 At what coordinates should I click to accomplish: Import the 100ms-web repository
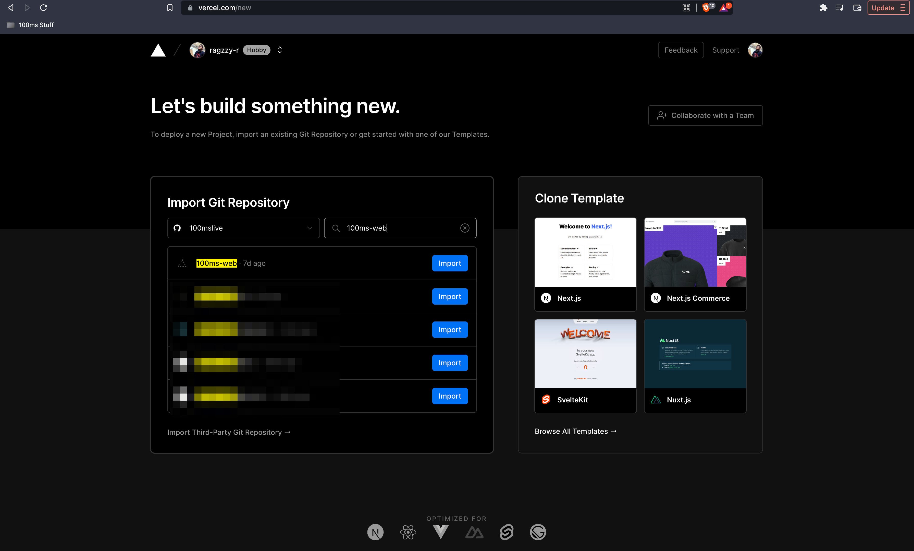(x=450, y=263)
